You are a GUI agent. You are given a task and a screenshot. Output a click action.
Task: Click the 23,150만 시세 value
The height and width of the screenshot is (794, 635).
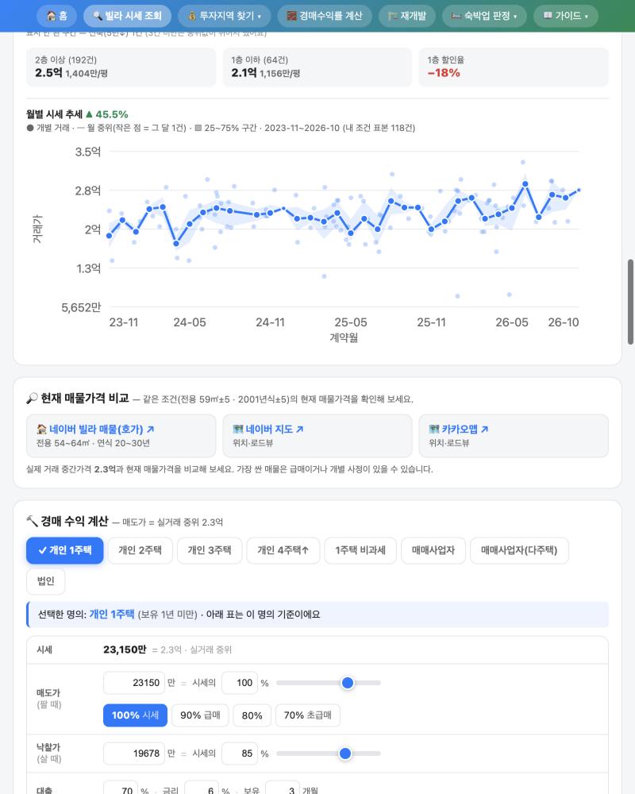(x=125, y=649)
